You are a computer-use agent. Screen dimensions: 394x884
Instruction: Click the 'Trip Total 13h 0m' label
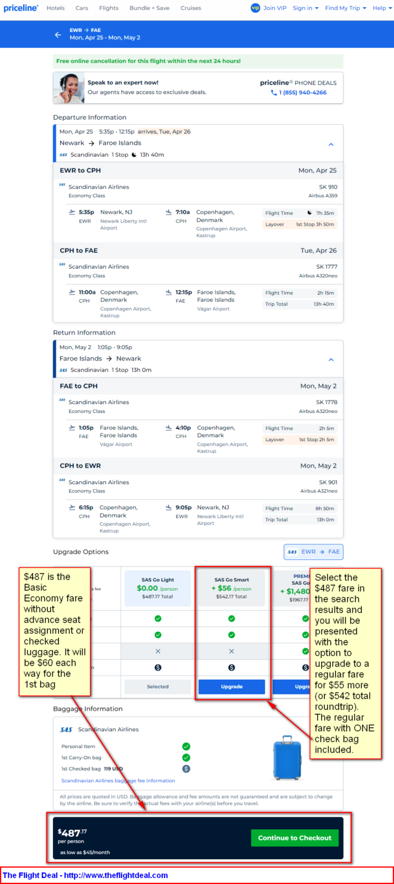pos(300,520)
